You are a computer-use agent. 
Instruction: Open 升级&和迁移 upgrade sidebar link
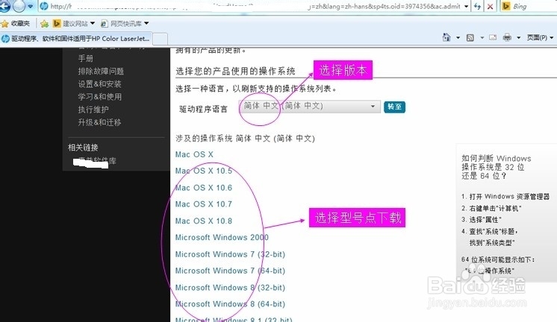pyautogui.click(x=100, y=122)
